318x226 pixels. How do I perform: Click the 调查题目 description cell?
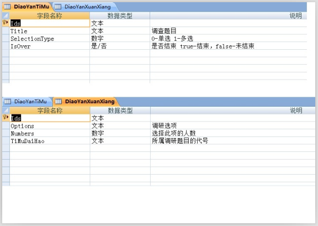pos(229,31)
